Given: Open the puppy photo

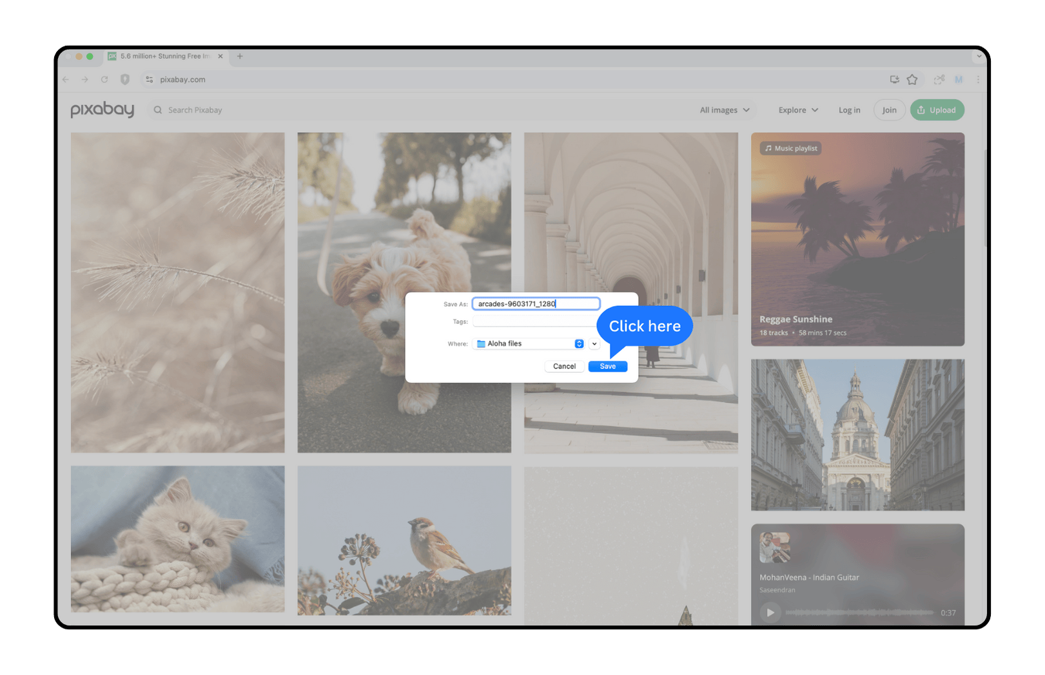Looking at the screenshot, I should [x=404, y=213].
